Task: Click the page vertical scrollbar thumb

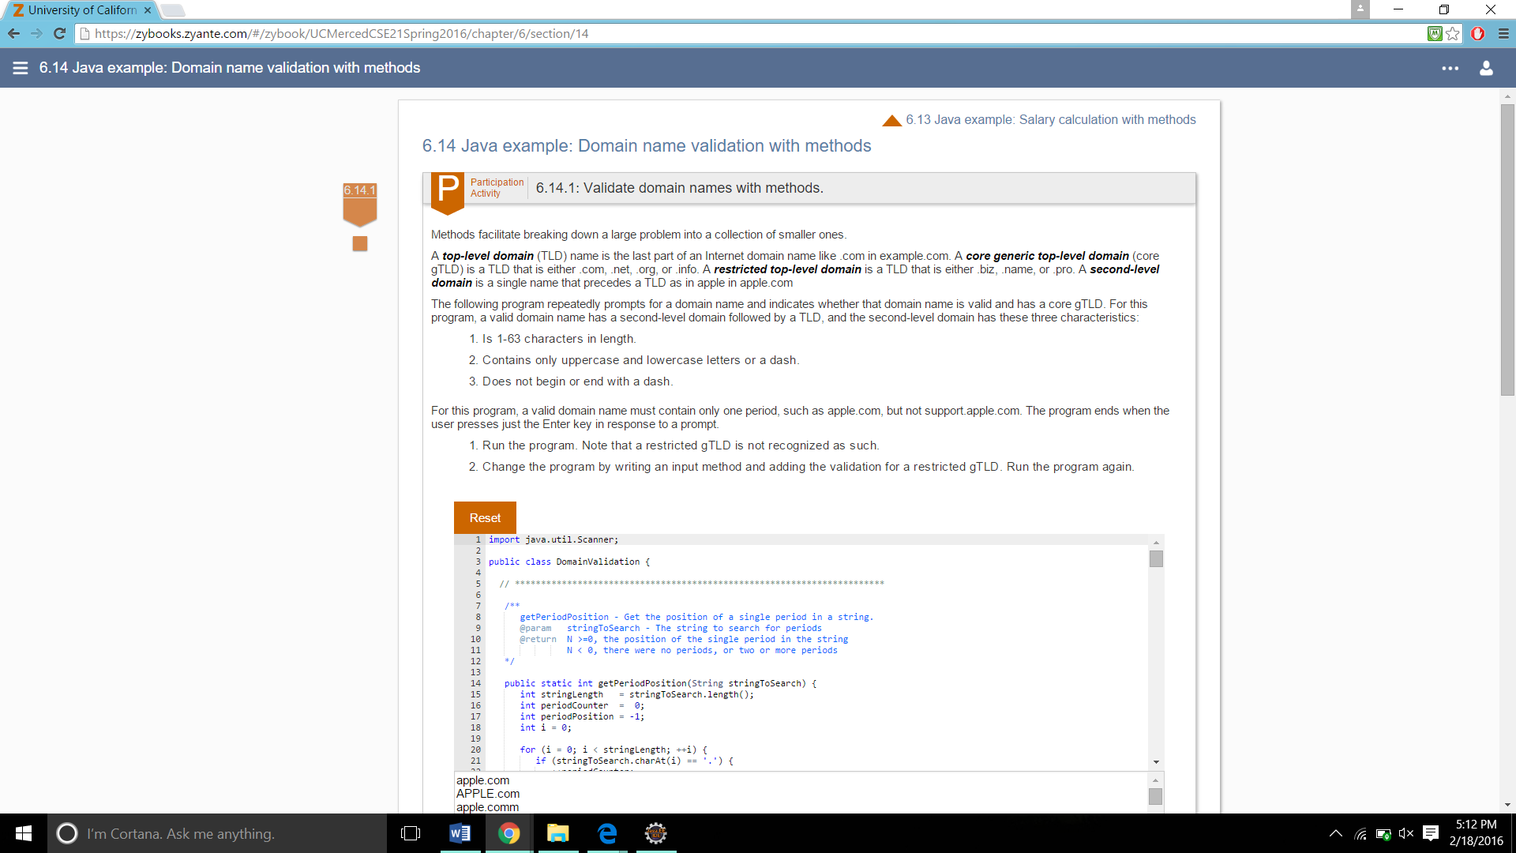Action: [1507, 249]
